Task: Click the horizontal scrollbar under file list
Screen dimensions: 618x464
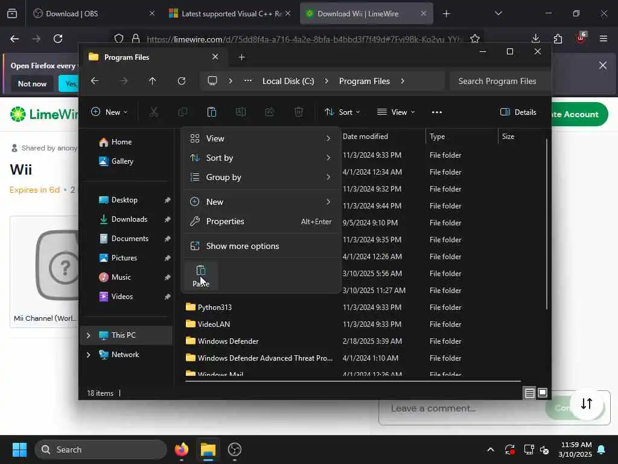Action: (x=352, y=381)
